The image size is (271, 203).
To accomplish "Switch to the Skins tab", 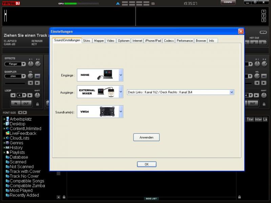I will [87, 41].
